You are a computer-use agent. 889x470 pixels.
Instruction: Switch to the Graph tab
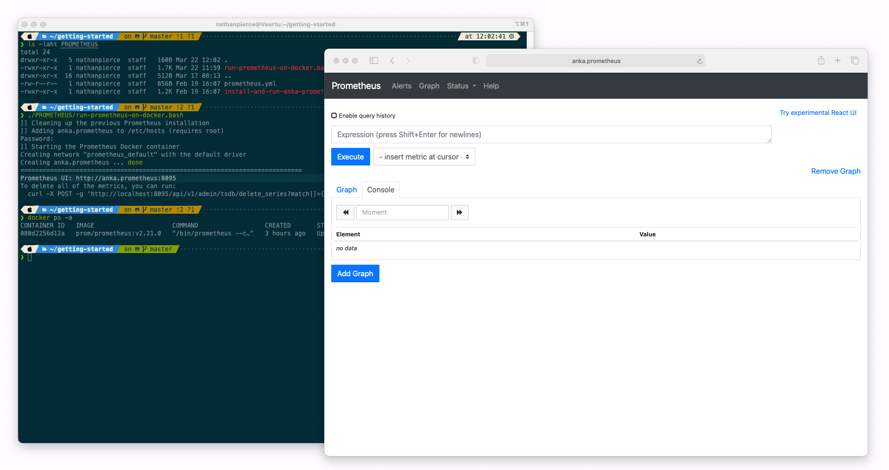pyautogui.click(x=347, y=190)
